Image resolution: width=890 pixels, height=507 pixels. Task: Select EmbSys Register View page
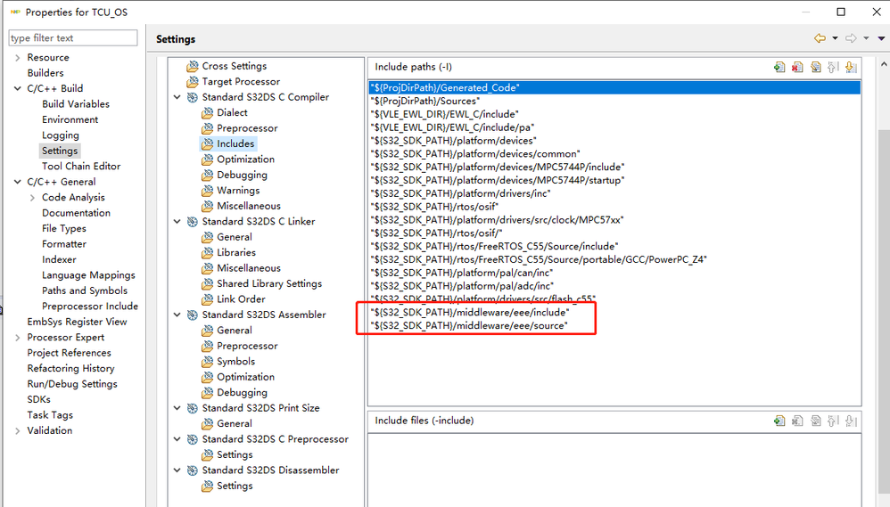[78, 322]
